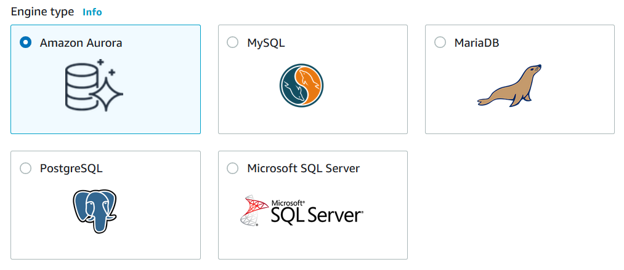Click the PostgreSQL label text
The width and height of the screenshot is (624, 270).
(x=71, y=169)
